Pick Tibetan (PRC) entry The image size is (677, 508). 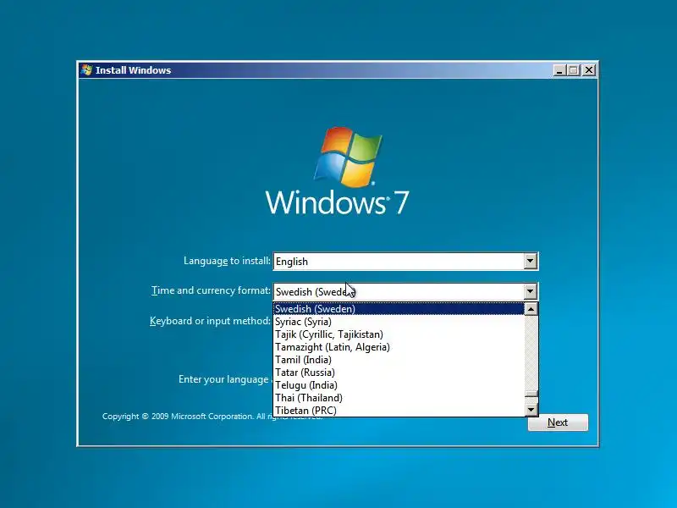tap(399, 411)
